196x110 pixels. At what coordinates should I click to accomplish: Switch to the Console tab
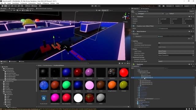[12, 9]
